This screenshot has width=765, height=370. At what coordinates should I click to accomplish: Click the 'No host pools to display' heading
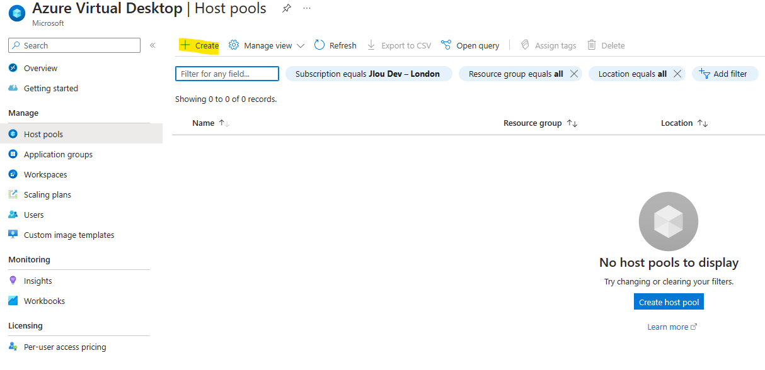[x=669, y=262]
